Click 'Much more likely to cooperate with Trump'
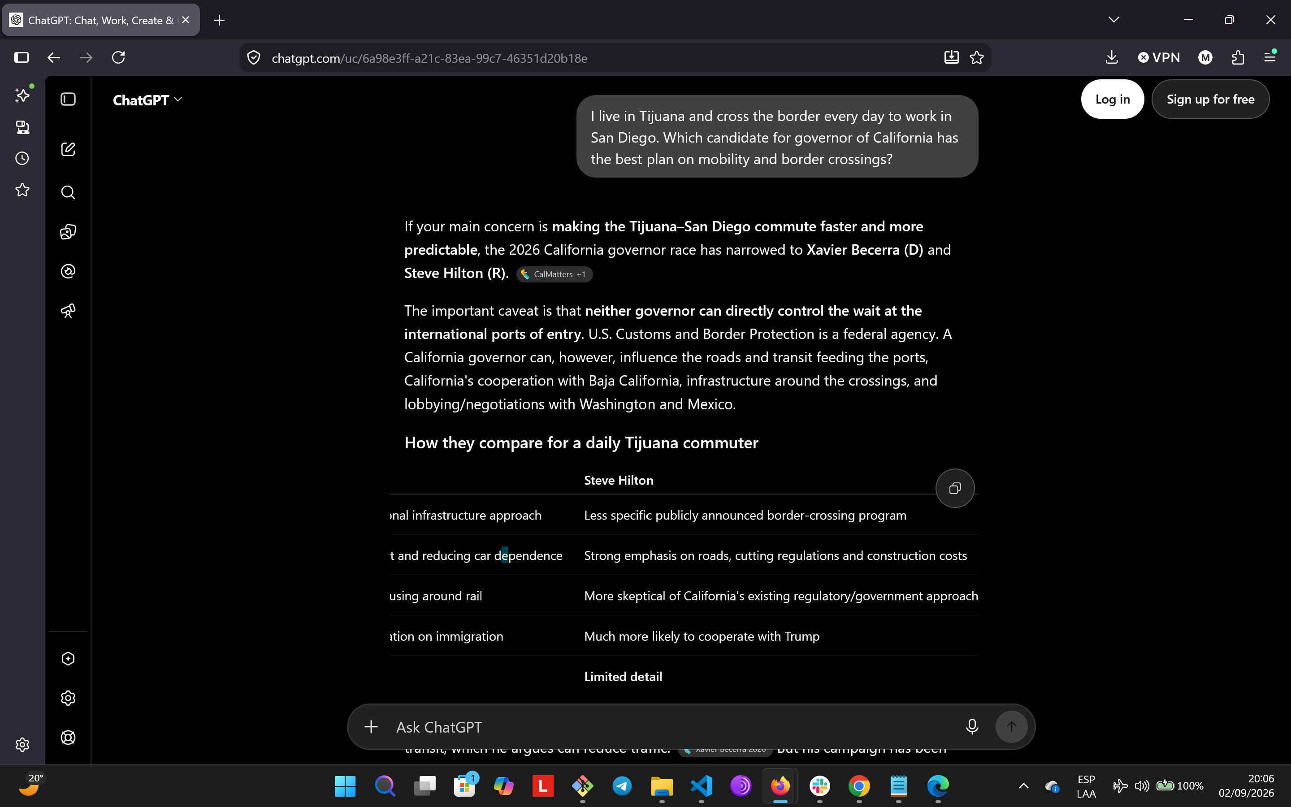Viewport: 1291px width, 807px height. tap(702, 636)
